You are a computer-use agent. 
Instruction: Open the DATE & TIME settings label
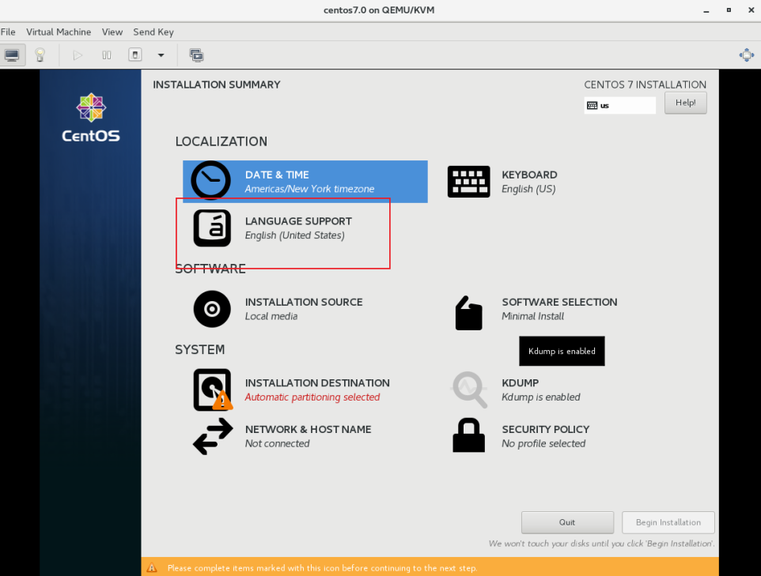(277, 175)
